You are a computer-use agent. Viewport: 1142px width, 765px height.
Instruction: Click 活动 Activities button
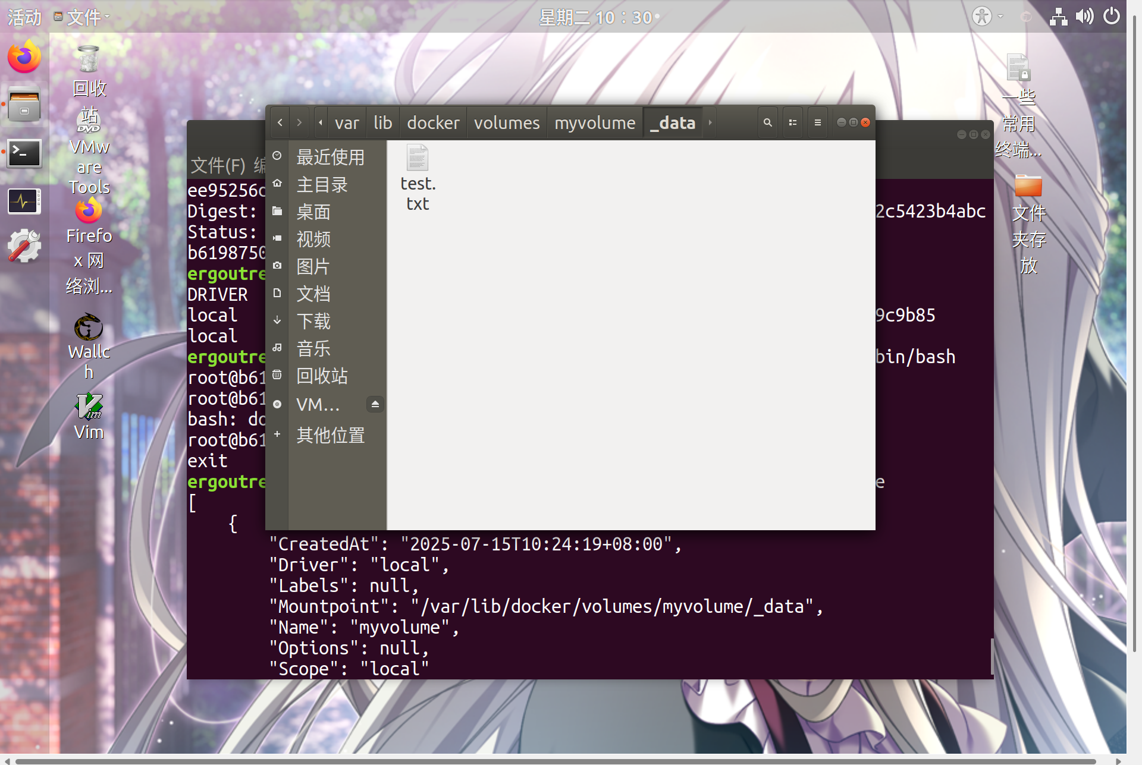[24, 17]
